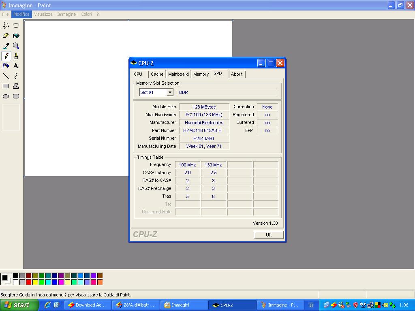This screenshot has width=415, height=311.
Task: Click the 'Week 01, Year 71' date value
Action: pos(204,146)
